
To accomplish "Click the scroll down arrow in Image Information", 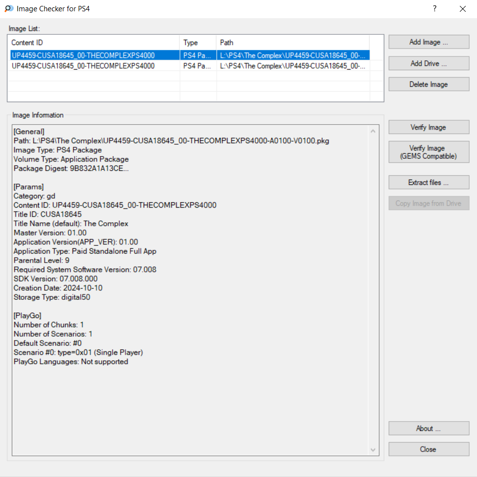I will 373,450.
